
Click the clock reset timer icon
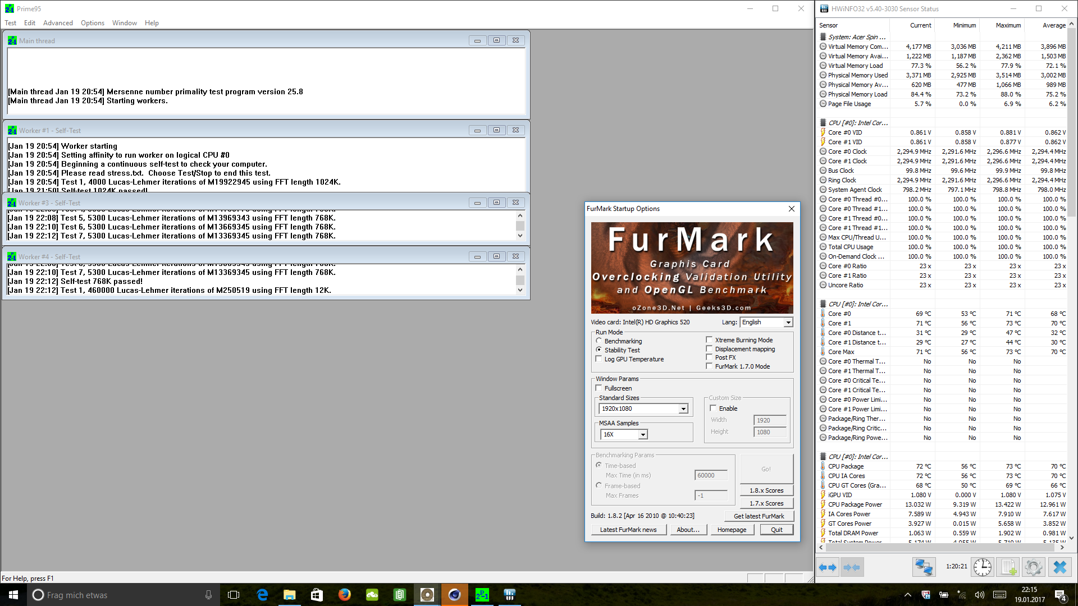(x=982, y=567)
